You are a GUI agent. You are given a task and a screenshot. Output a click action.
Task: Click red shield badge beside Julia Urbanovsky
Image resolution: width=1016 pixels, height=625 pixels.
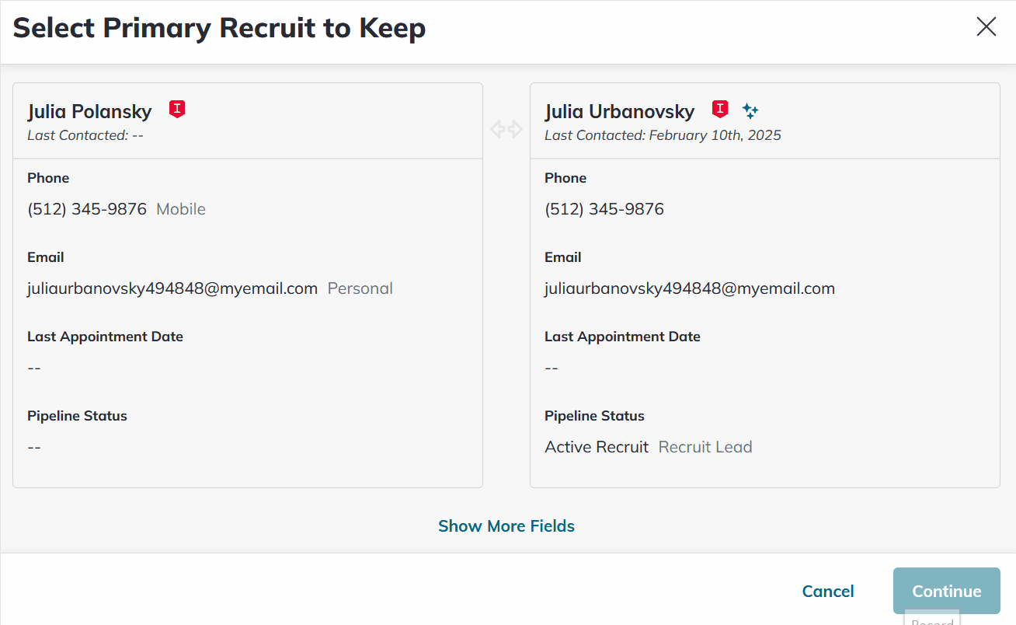click(720, 110)
